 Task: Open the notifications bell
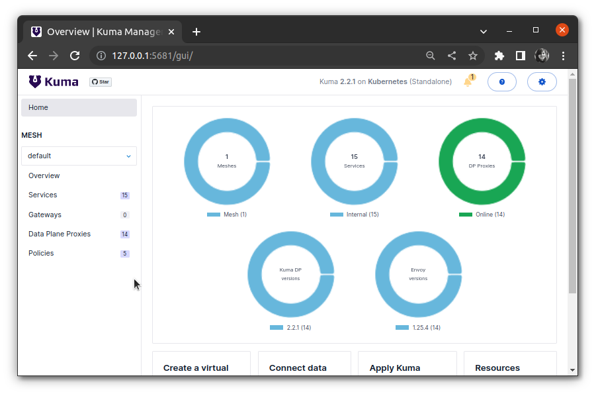coord(468,81)
